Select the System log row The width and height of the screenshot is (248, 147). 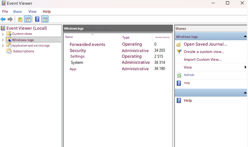point(77,62)
